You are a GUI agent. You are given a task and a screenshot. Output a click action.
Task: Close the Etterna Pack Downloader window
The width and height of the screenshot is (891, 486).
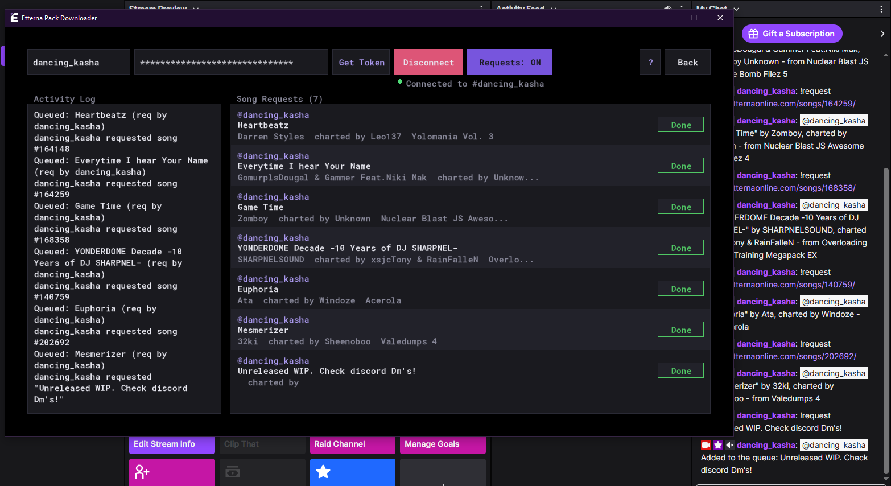click(x=720, y=18)
